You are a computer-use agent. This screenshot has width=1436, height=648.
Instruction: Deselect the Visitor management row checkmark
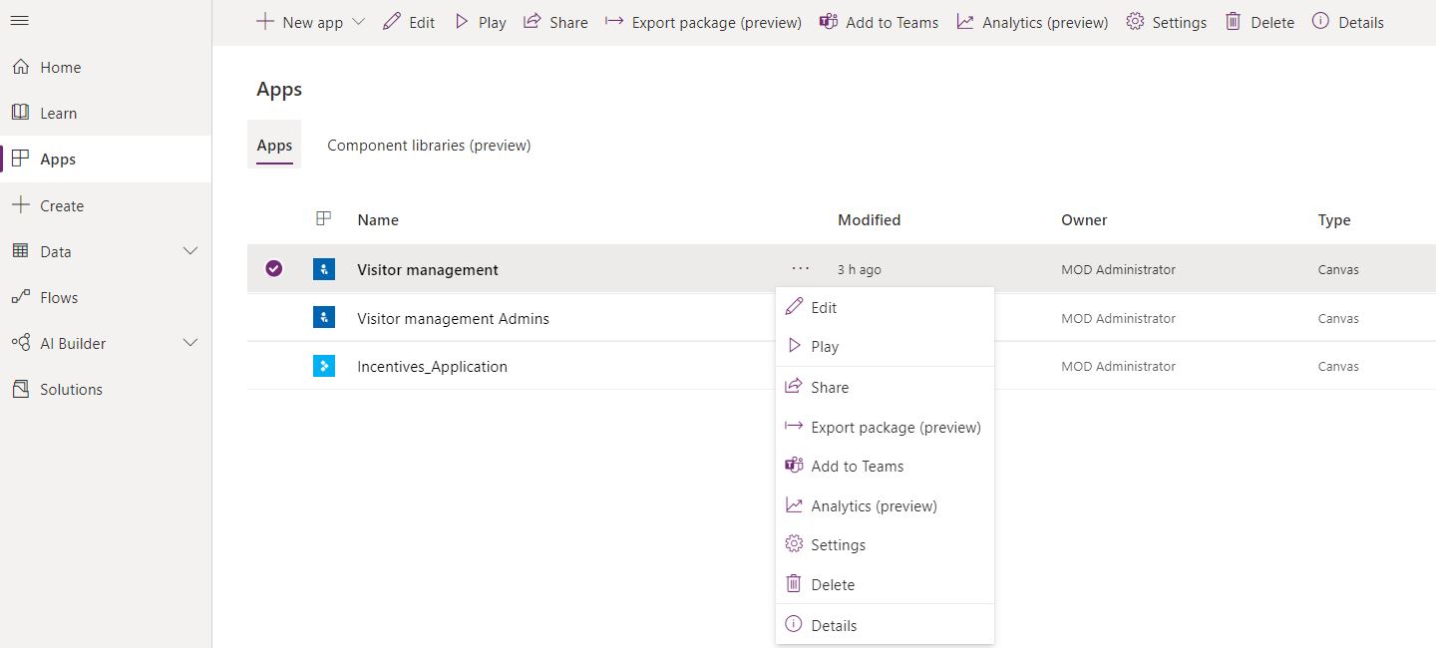click(273, 268)
